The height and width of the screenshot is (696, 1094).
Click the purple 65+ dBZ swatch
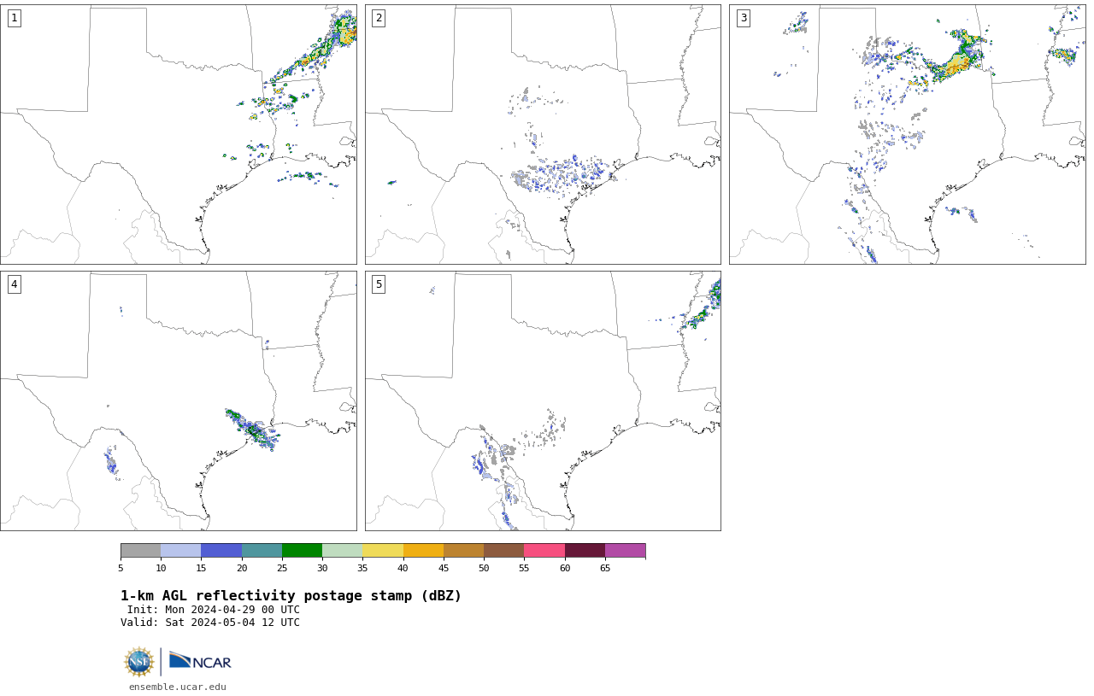625,550
